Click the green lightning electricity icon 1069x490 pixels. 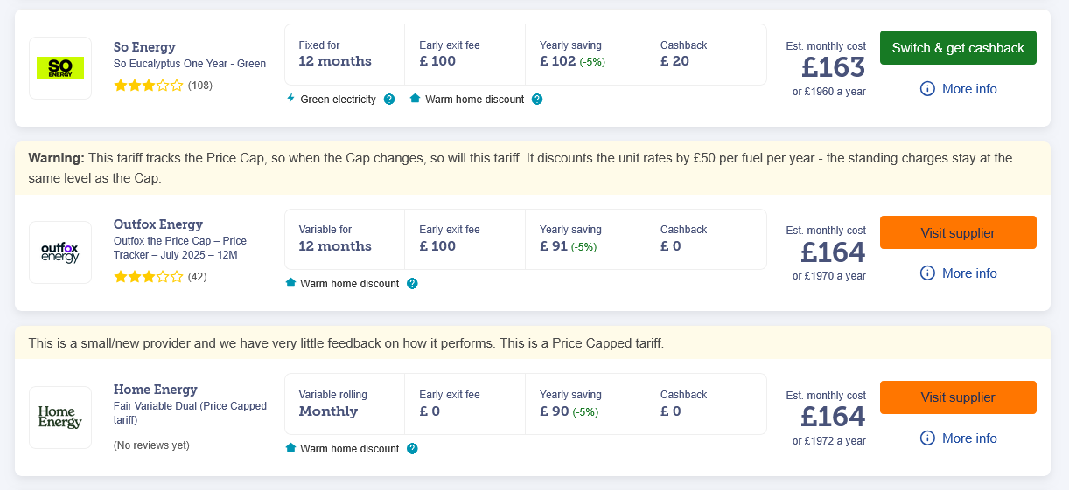(290, 99)
